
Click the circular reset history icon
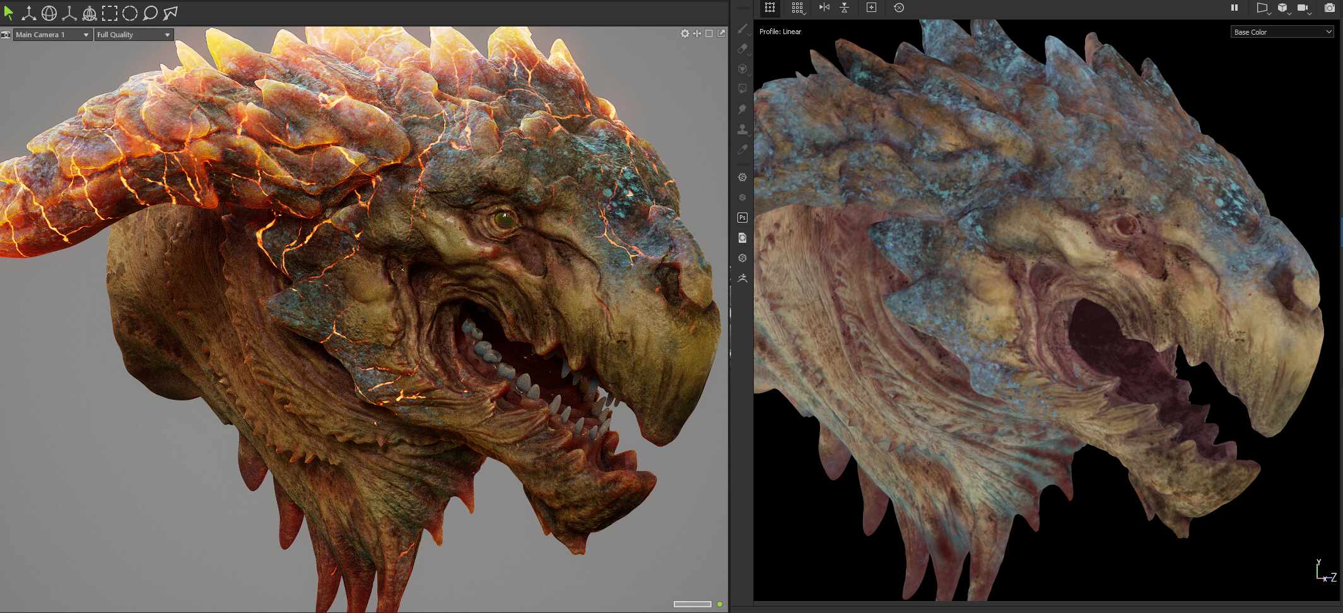click(x=899, y=8)
